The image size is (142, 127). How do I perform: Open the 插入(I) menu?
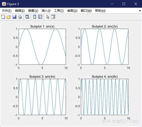(46, 11)
